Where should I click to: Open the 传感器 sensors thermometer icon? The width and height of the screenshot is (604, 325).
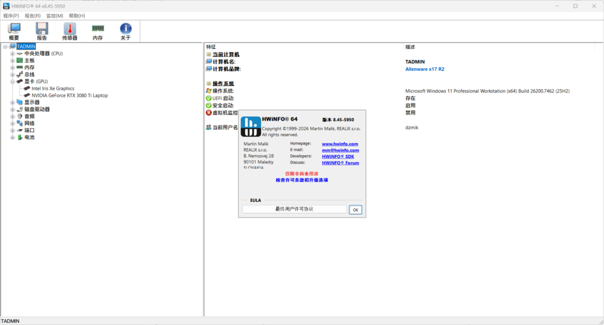70,31
